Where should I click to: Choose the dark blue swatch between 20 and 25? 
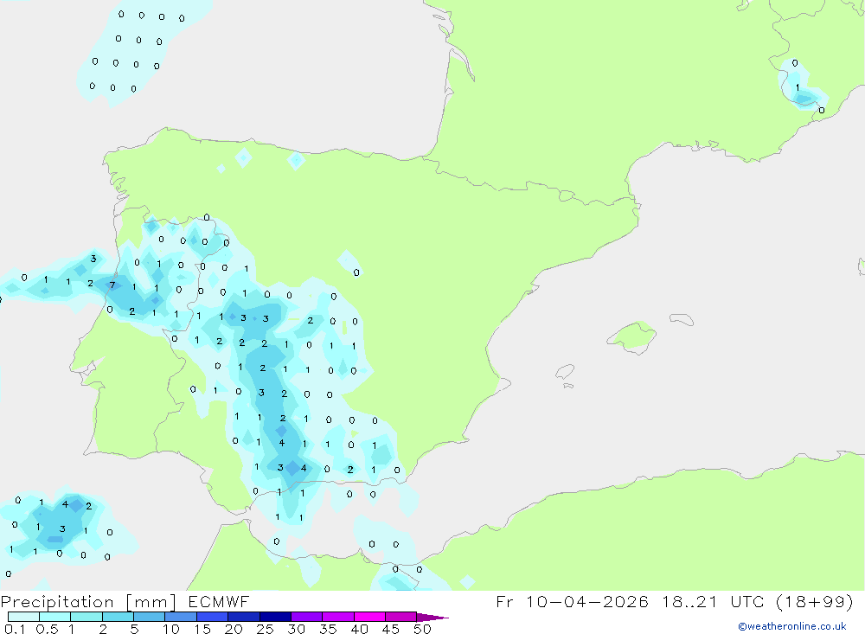(x=244, y=617)
